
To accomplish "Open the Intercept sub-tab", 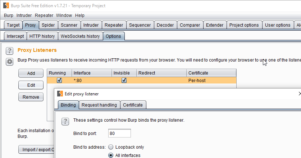I will tap(15, 36).
